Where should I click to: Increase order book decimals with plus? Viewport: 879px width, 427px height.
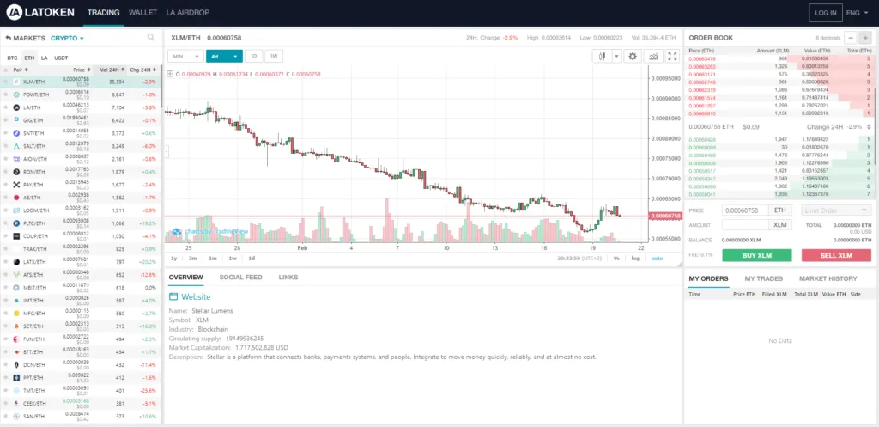tap(865, 38)
